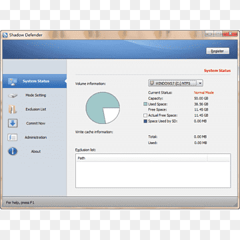This screenshot has width=240, height=240.
Task: Minimize the Shadow Defender window
Action: point(209,34)
